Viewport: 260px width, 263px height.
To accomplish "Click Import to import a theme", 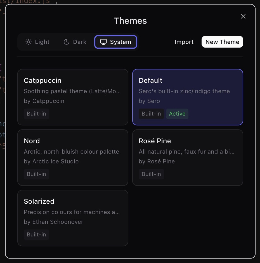I will 184,42.
